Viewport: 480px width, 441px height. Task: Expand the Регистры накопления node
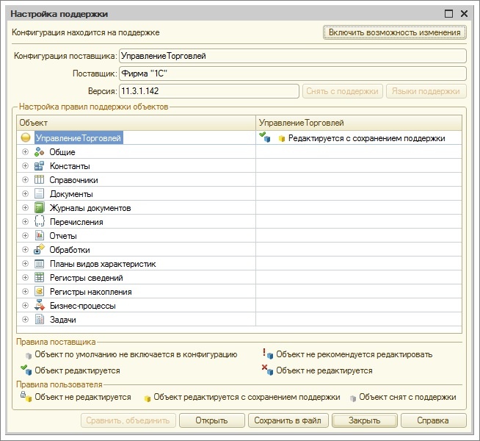click(26, 292)
